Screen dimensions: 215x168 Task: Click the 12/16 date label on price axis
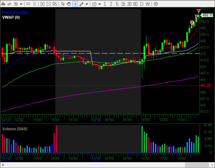(x=96, y=120)
